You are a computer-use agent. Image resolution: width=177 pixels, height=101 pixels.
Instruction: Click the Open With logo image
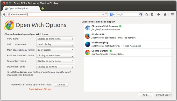point(9,25)
